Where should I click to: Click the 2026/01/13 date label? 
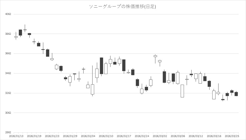tap(16, 136)
